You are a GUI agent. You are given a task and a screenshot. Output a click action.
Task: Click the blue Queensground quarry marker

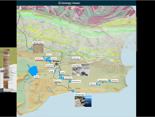coord(70,81)
